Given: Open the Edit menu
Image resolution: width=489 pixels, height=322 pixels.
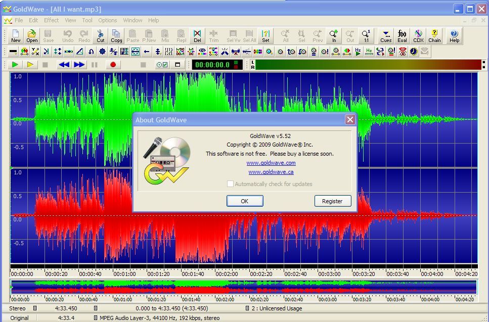Looking at the screenshot, I should click(x=33, y=20).
